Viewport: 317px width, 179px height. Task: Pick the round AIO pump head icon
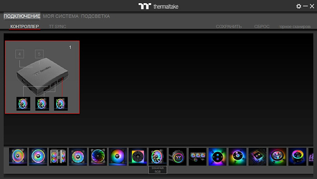point(178,156)
